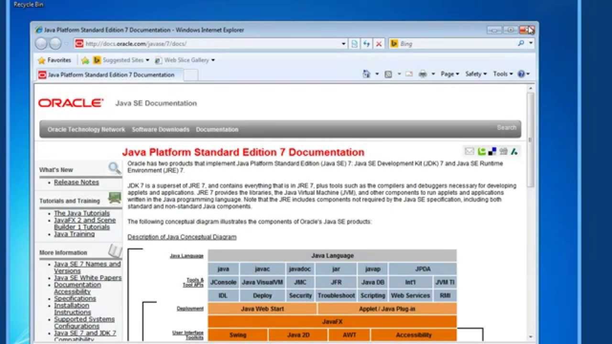This screenshot has width=612, height=344.
Task: Open Documentation Accessibility link
Action: (77, 288)
